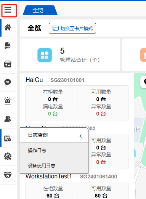Collapse the 日志查询 submenu chevron

pos(80,136)
